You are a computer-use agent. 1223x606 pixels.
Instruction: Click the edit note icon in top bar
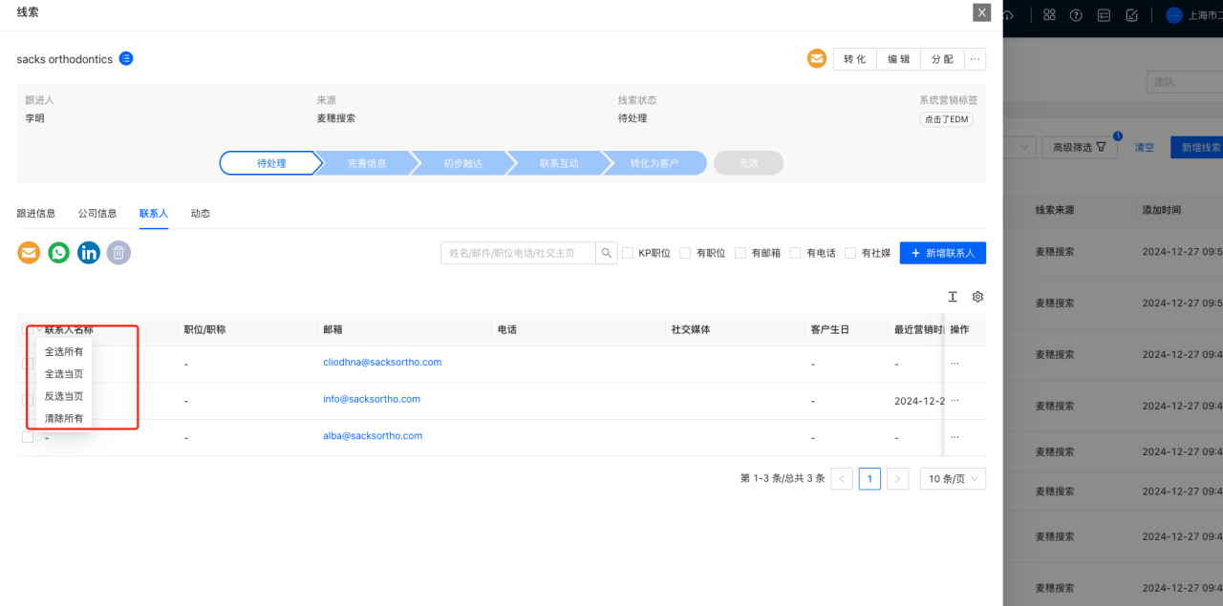pyautogui.click(x=1131, y=15)
